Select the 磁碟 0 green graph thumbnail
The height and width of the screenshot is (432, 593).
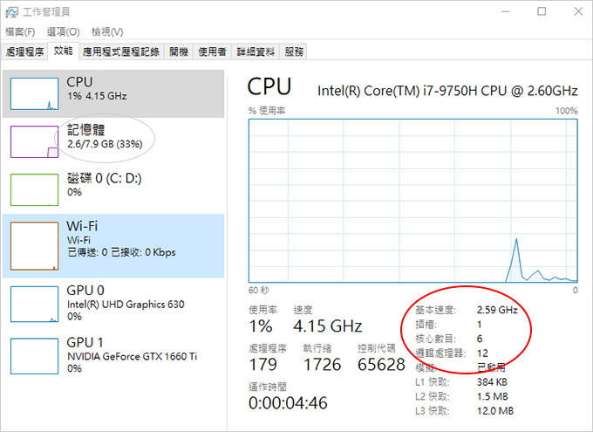(34, 189)
